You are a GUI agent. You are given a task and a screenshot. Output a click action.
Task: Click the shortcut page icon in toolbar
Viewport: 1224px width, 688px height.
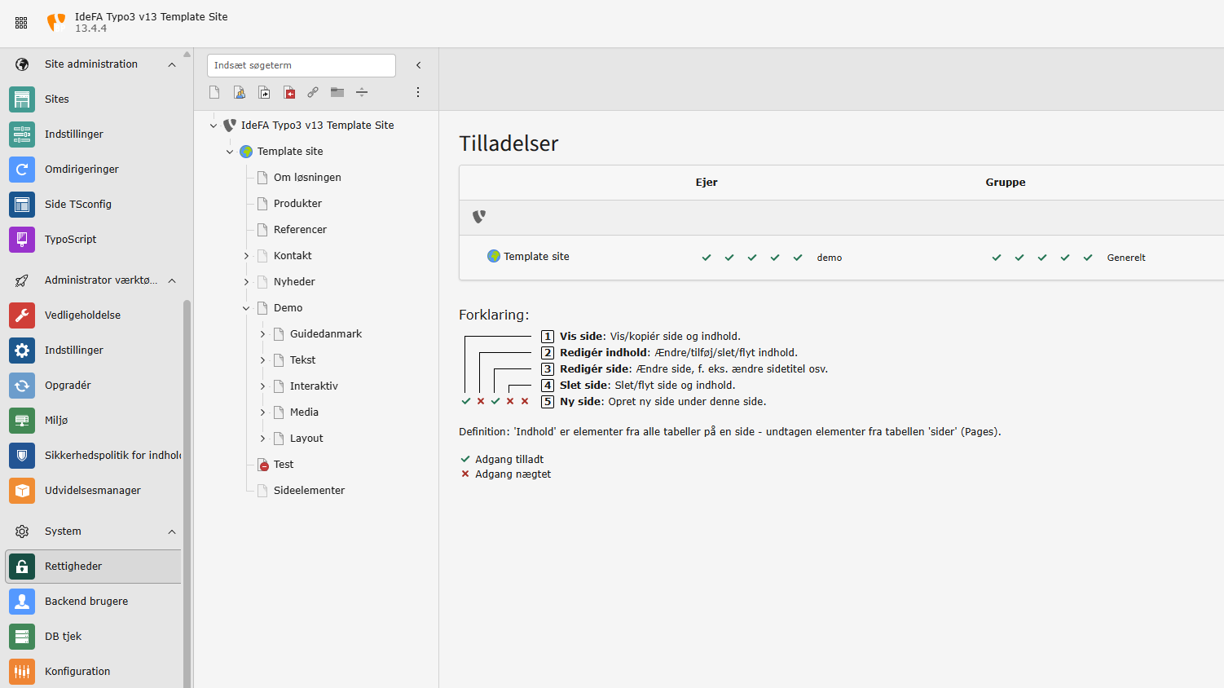tap(264, 92)
